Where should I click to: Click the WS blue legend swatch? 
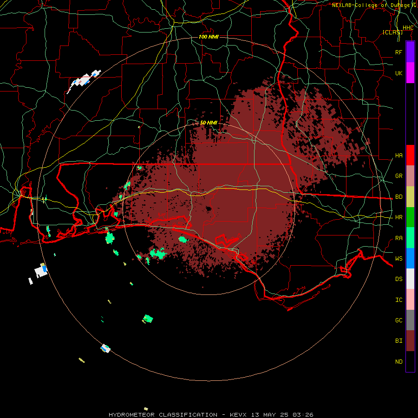pos(410,258)
